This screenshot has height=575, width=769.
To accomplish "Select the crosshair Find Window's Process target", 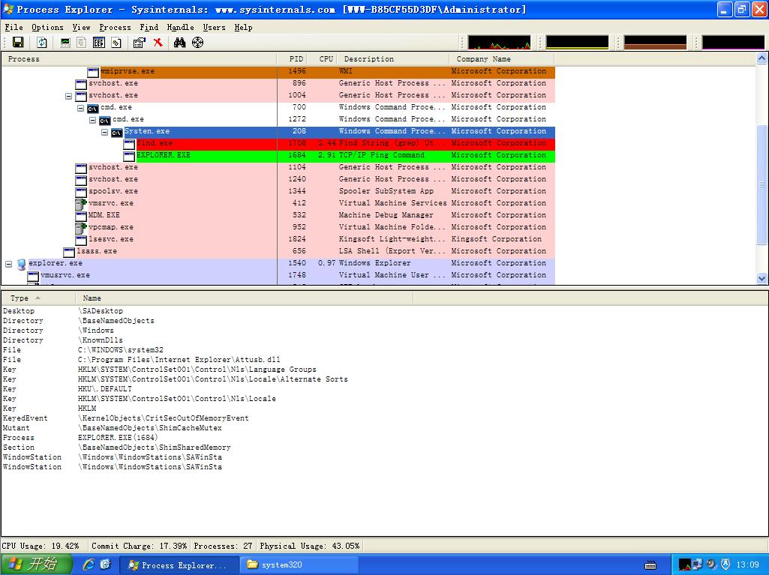I will pos(198,43).
